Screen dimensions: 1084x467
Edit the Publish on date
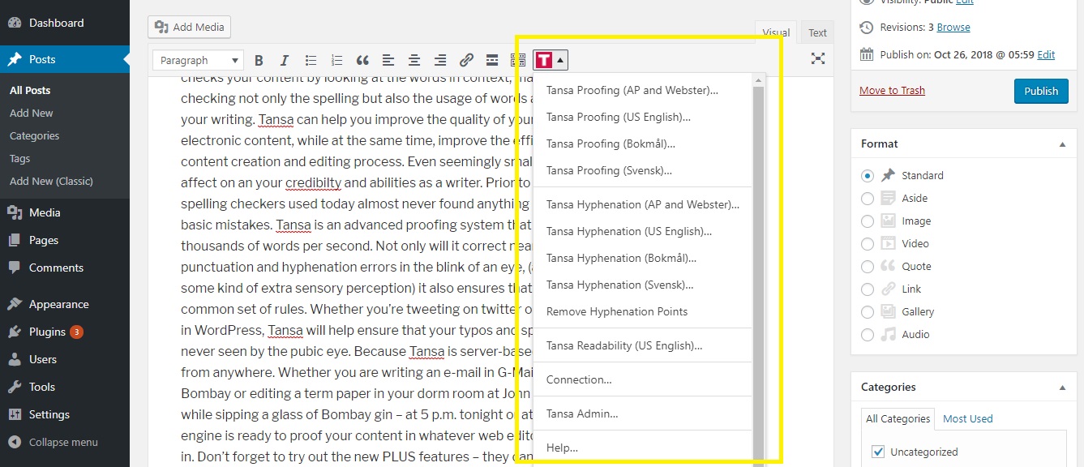pos(1046,54)
